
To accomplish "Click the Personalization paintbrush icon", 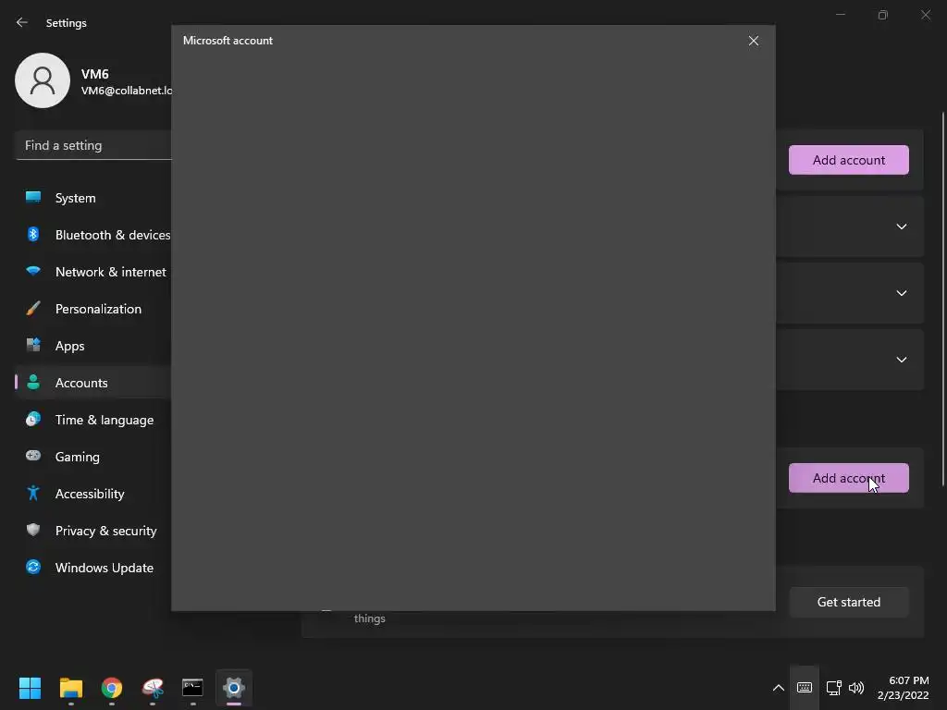I will coord(33,308).
